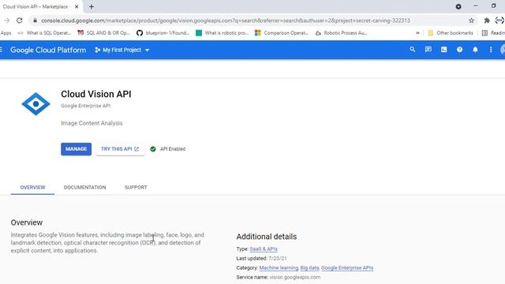Open the send feedback icon in header

tap(428, 50)
